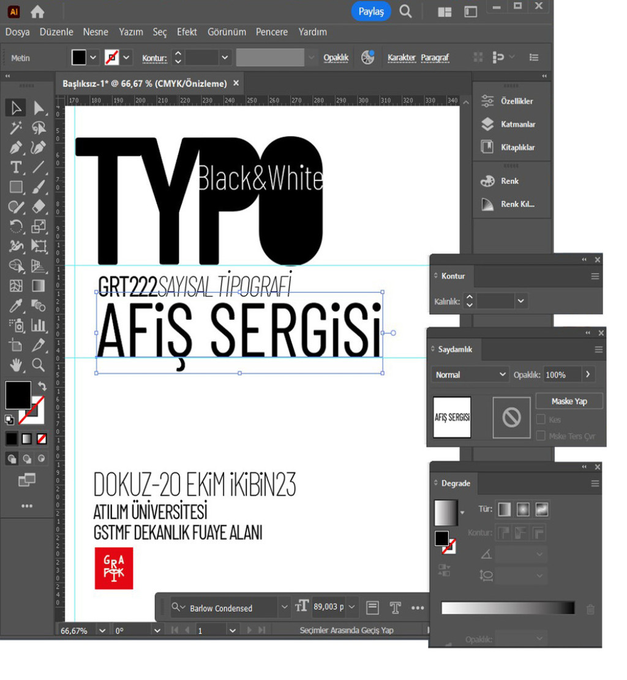Choose the Eyedropper tool

pos(16,305)
